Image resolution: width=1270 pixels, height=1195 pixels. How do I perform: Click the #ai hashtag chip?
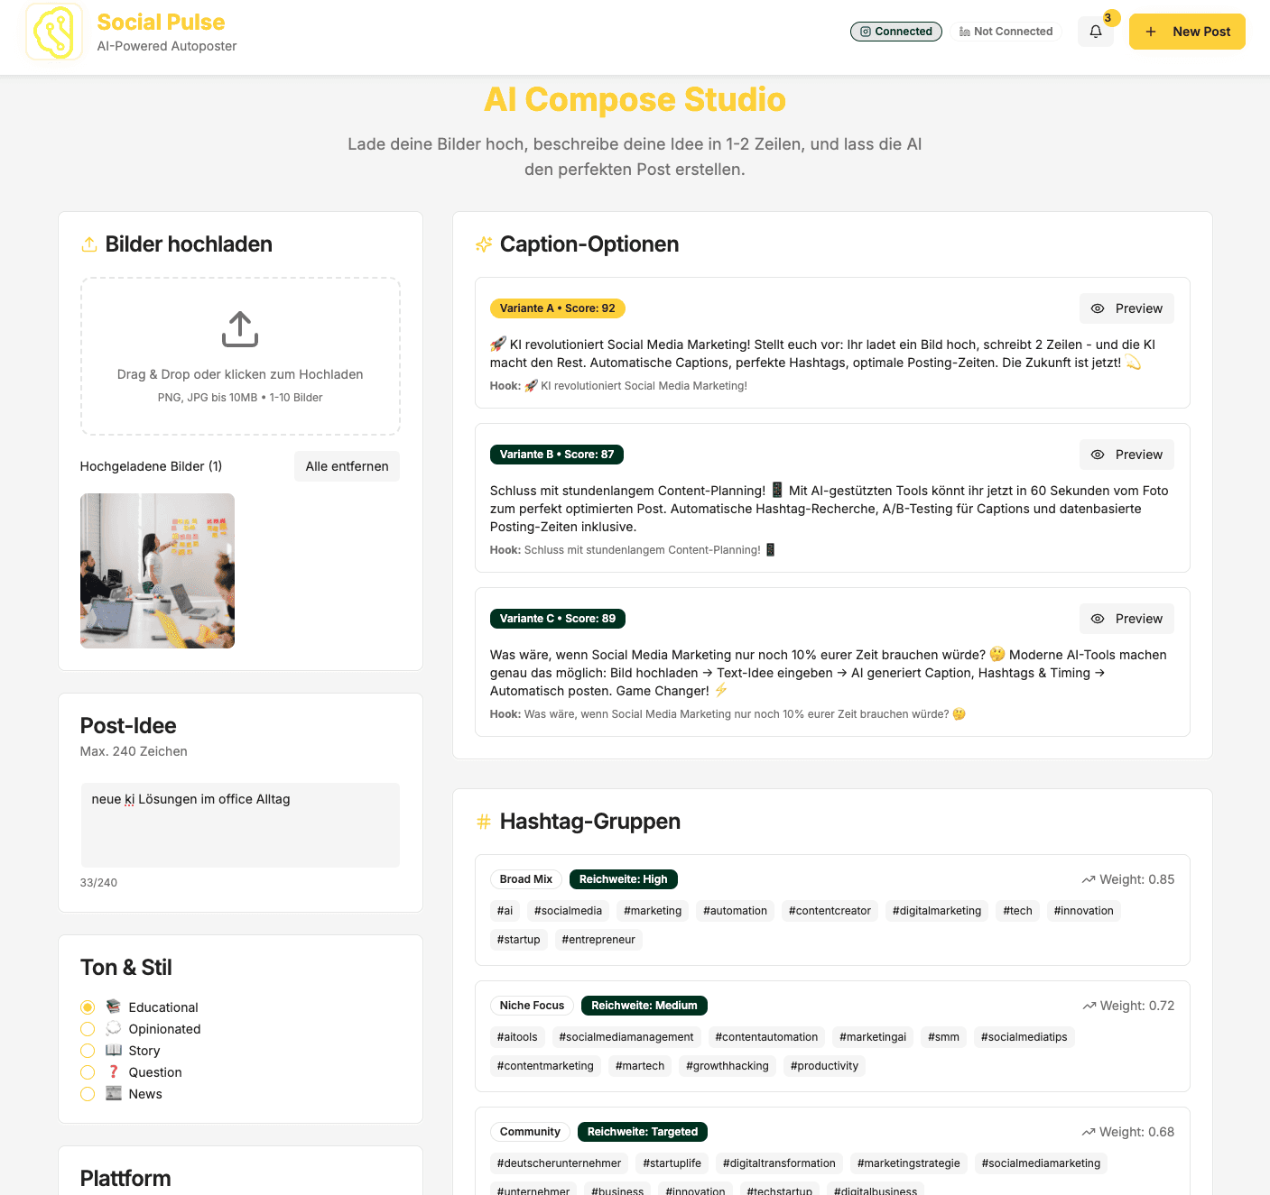point(505,911)
